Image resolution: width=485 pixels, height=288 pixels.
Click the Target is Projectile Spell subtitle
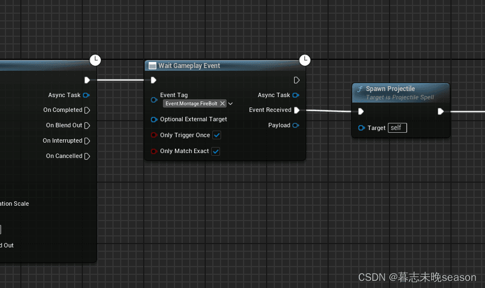tap(400, 97)
